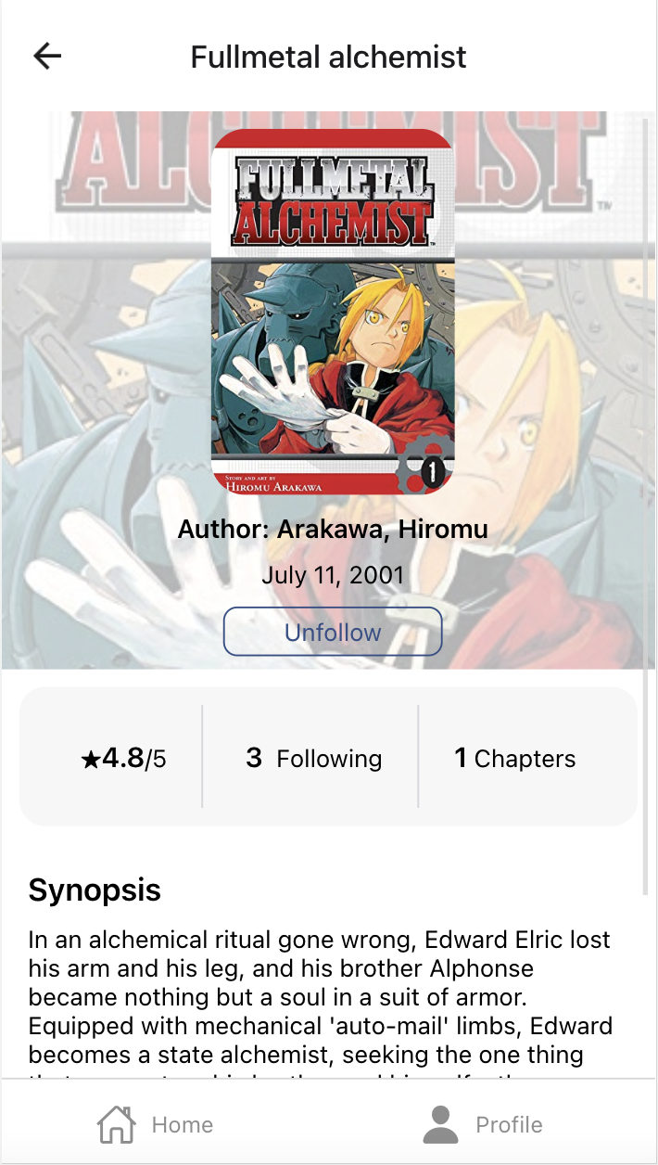Switch to the Profile tab label
The image size is (658, 1165).
509,1124
